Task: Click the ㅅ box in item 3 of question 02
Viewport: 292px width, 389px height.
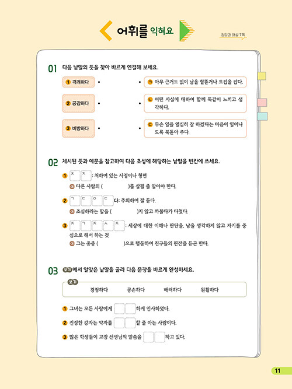Action: click(x=108, y=226)
